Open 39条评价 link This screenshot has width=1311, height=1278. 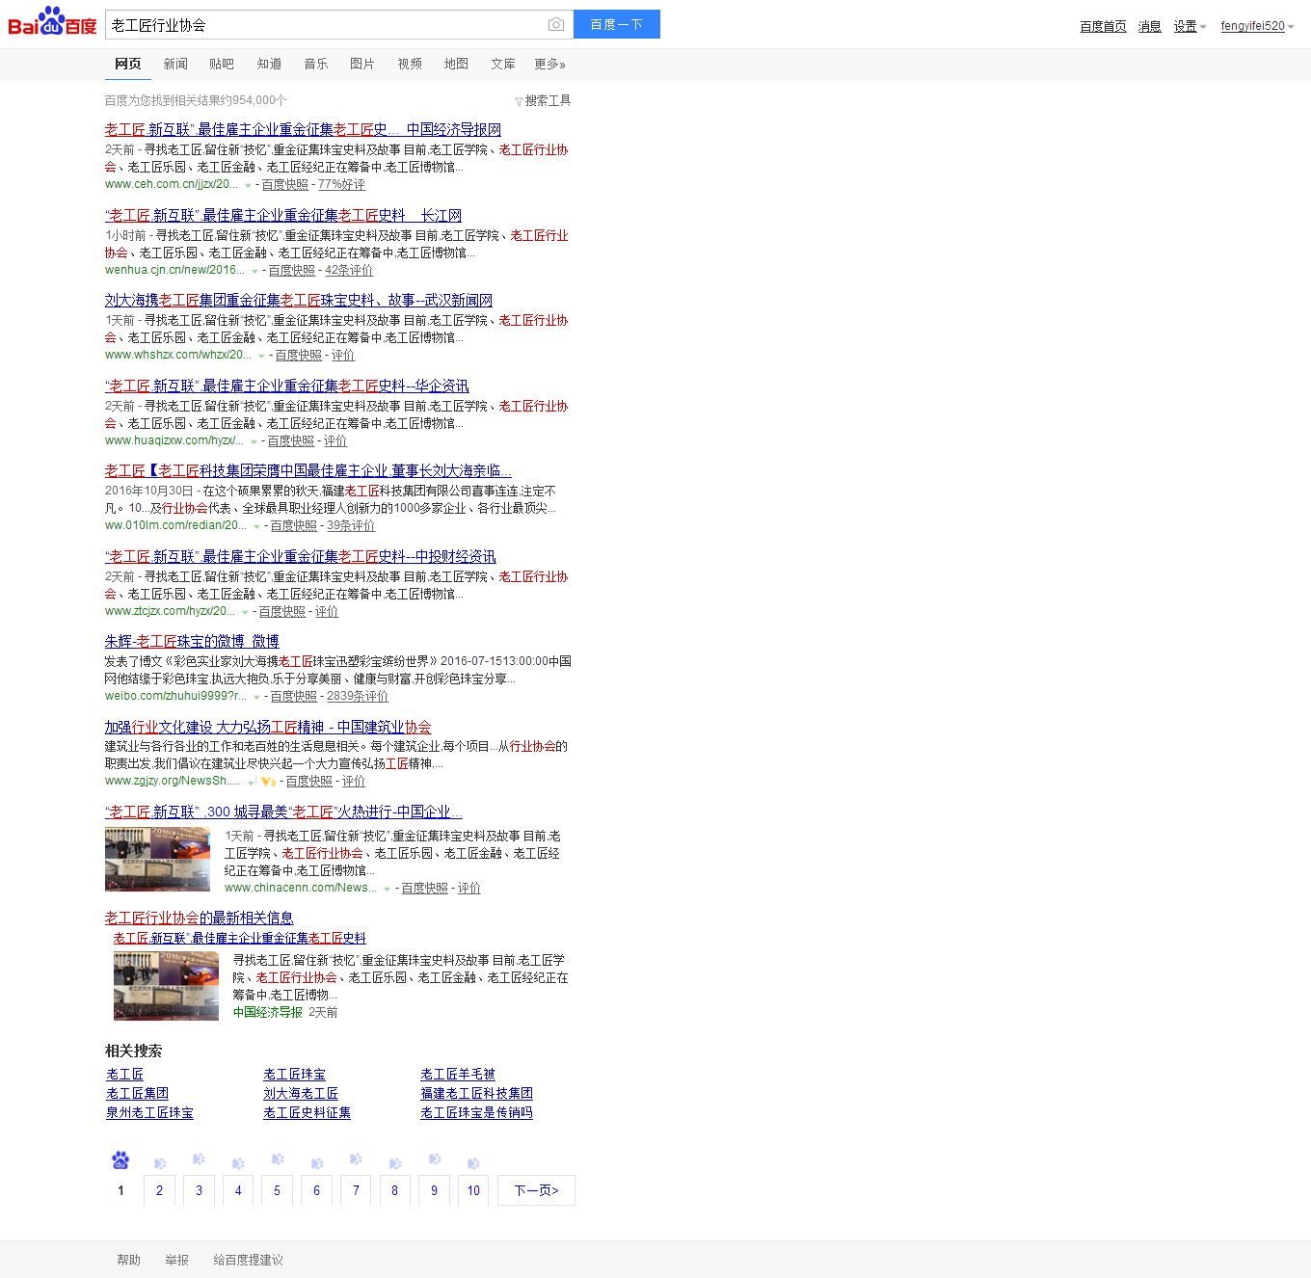(351, 525)
